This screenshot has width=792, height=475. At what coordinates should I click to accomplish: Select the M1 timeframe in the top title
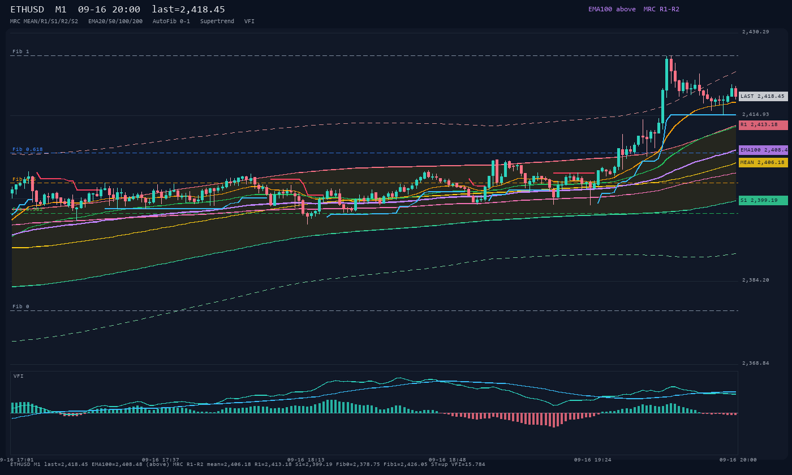61,10
